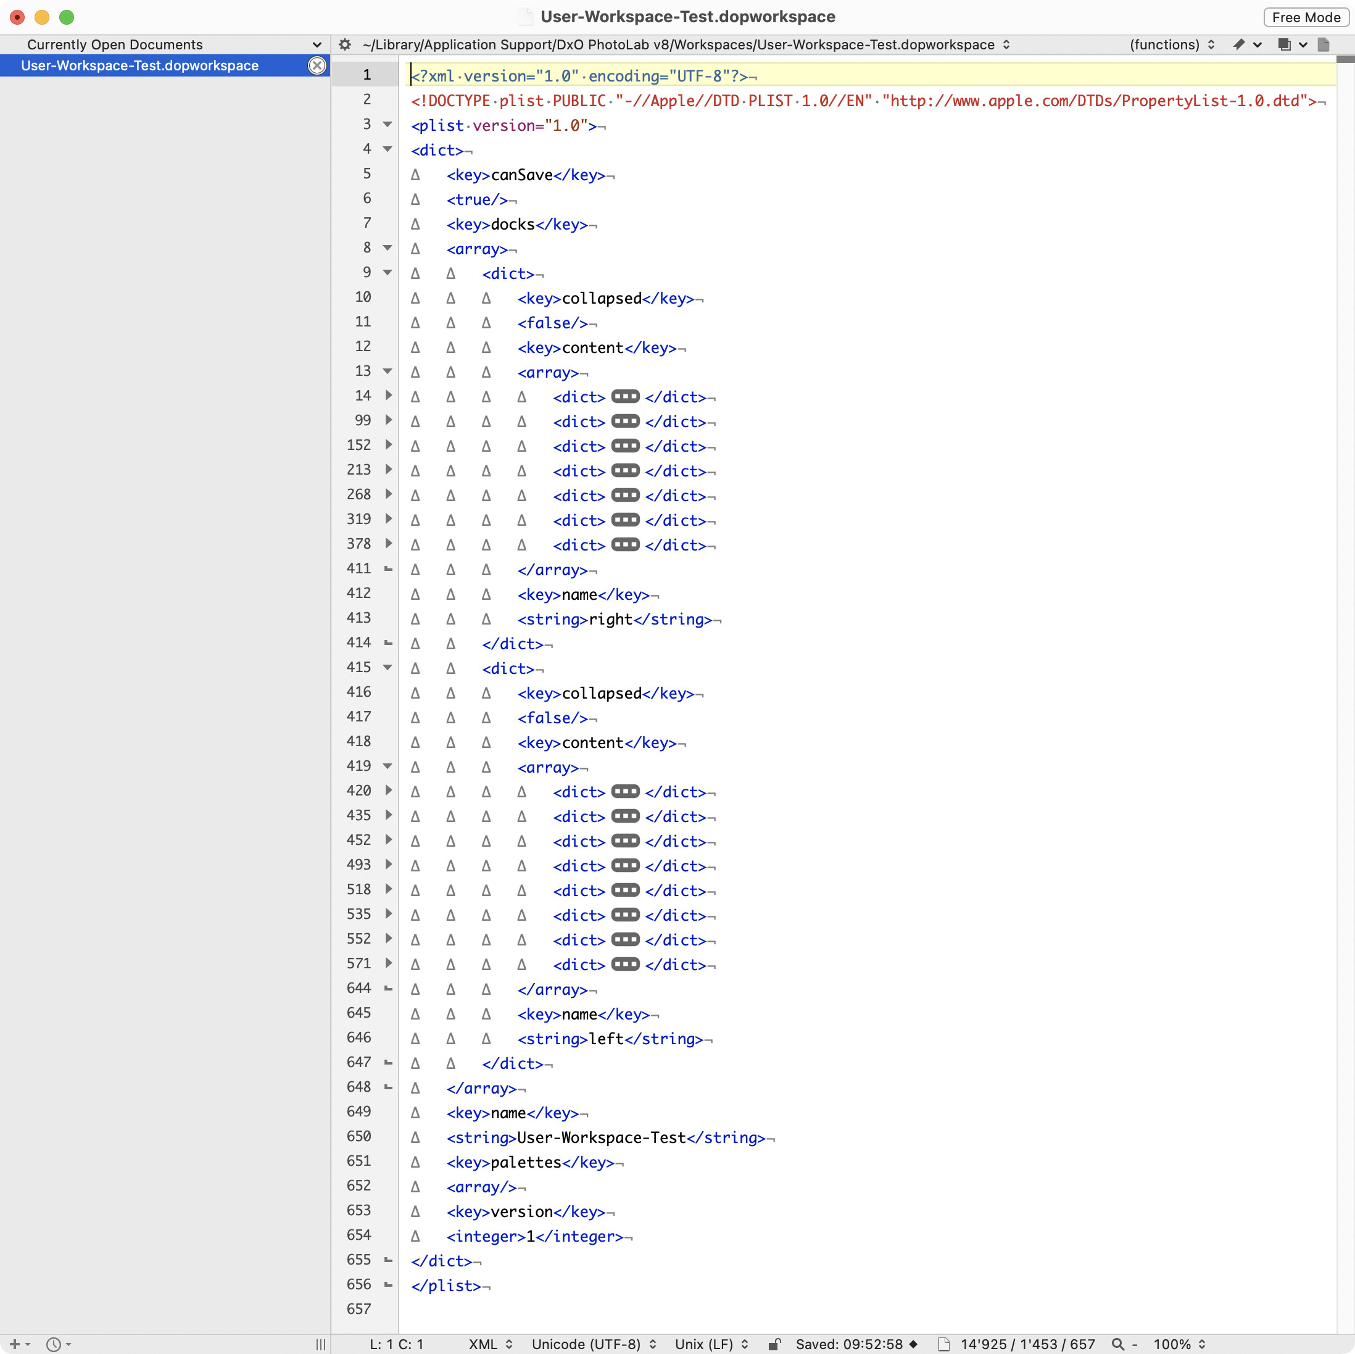Viewport: 1355px width, 1354px height.
Task: Click the magnifier icon in status bar
Action: (x=1117, y=1344)
